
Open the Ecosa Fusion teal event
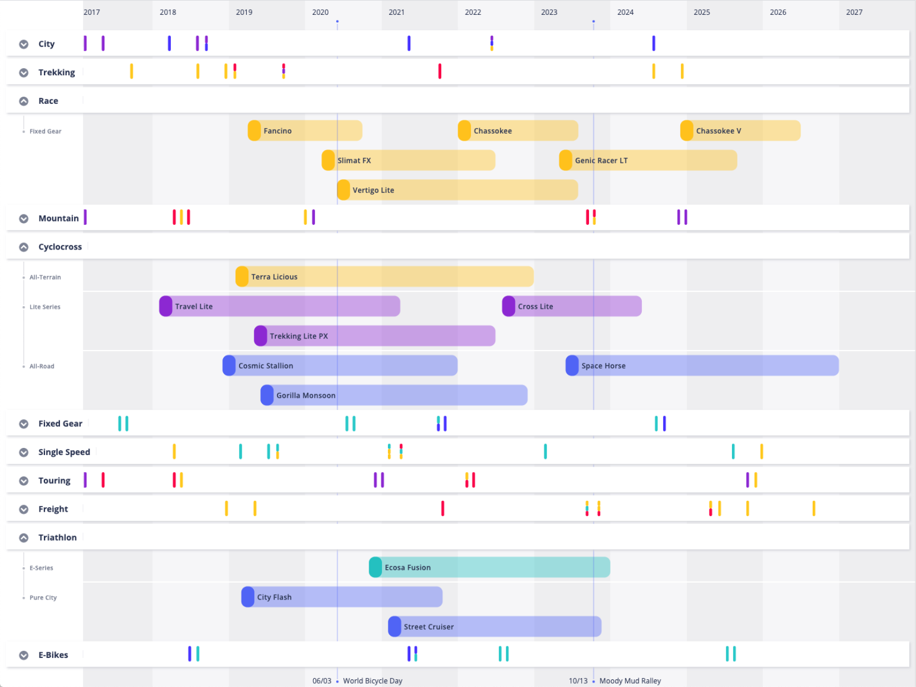coord(489,568)
